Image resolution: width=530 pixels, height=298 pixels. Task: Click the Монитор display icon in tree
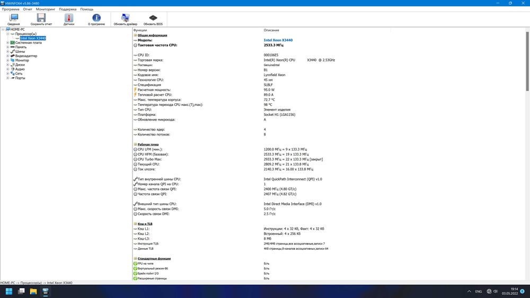coord(13,60)
